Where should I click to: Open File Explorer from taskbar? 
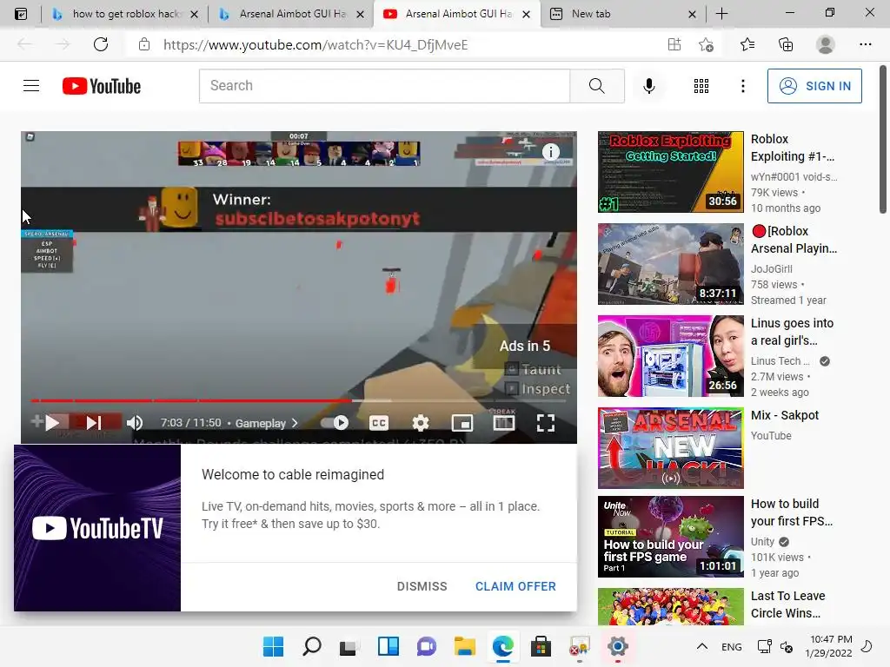click(x=464, y=646)
